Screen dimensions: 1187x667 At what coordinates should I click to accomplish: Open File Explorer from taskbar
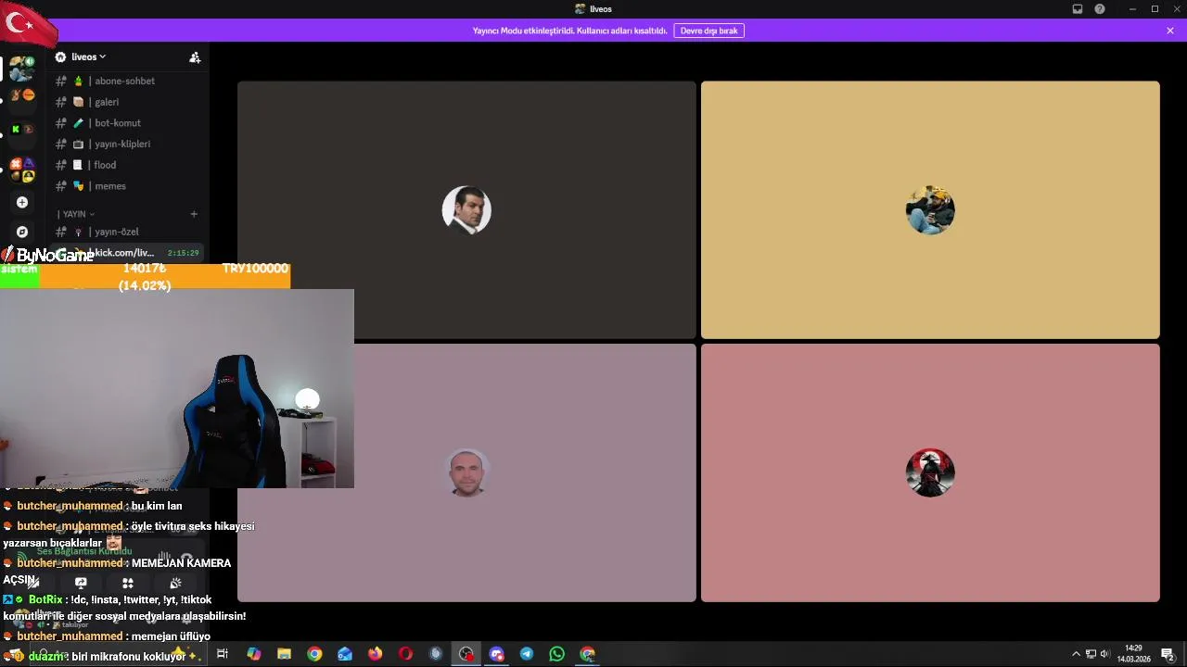[x=284, y=654]
